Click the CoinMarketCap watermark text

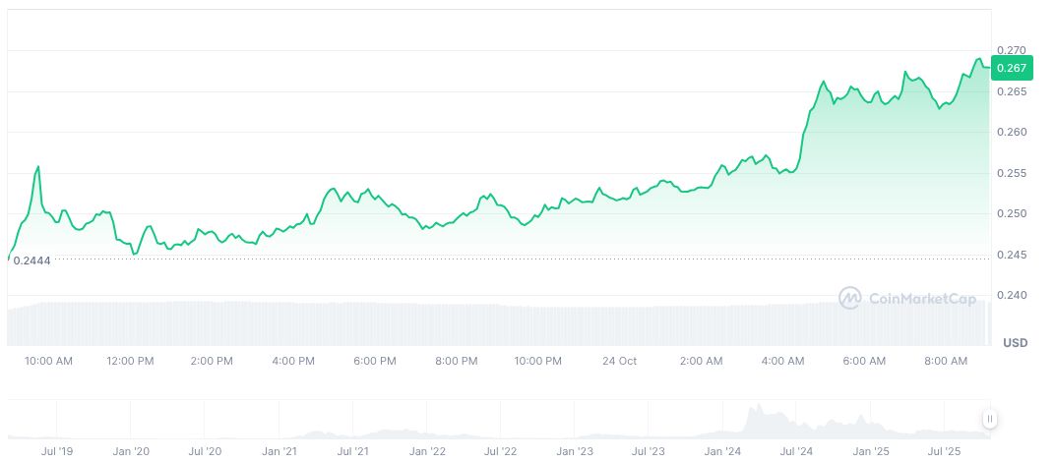[922, 298]
